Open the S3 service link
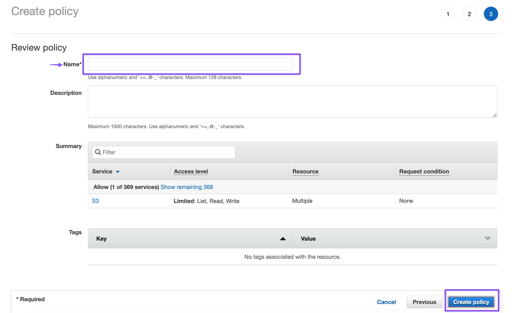This screenshot has height=313, width=515. 95,201
